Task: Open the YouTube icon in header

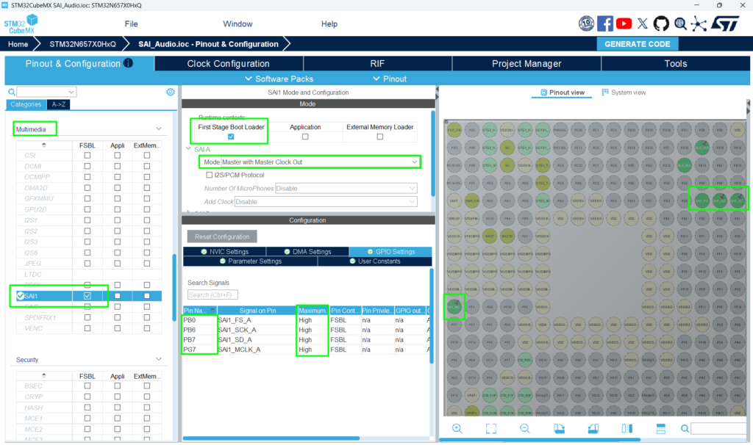Action: 624,23
